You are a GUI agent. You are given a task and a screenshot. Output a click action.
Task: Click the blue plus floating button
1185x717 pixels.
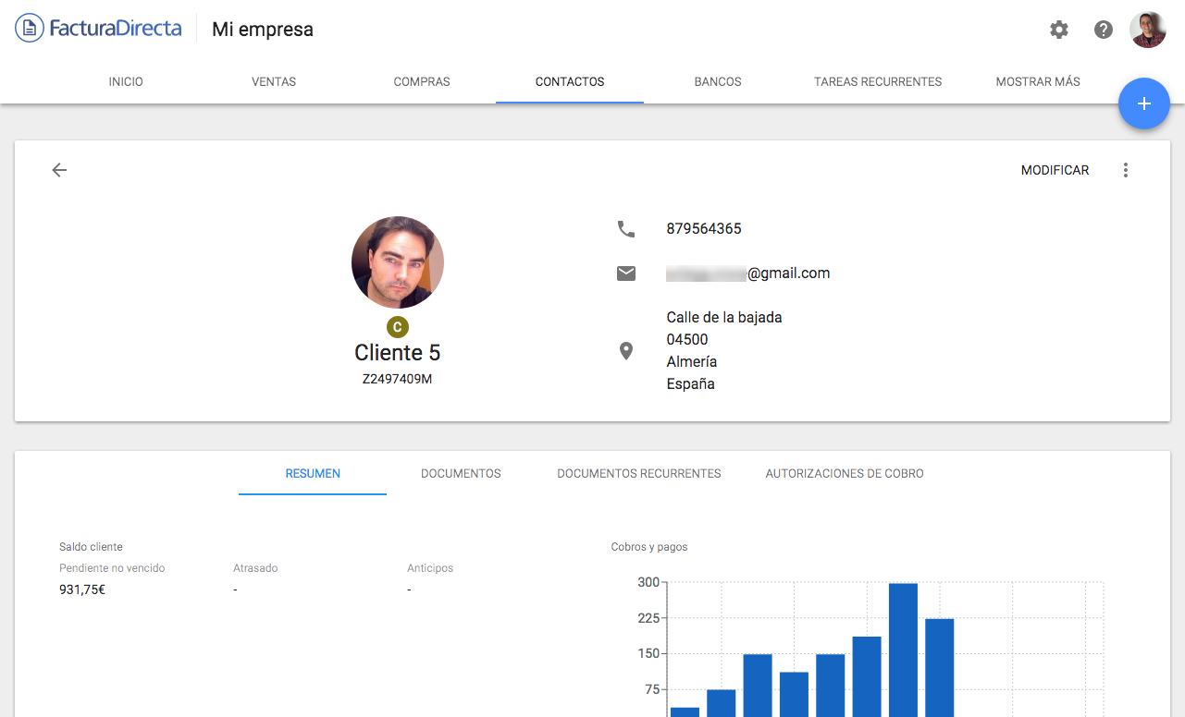point(1144,103)
